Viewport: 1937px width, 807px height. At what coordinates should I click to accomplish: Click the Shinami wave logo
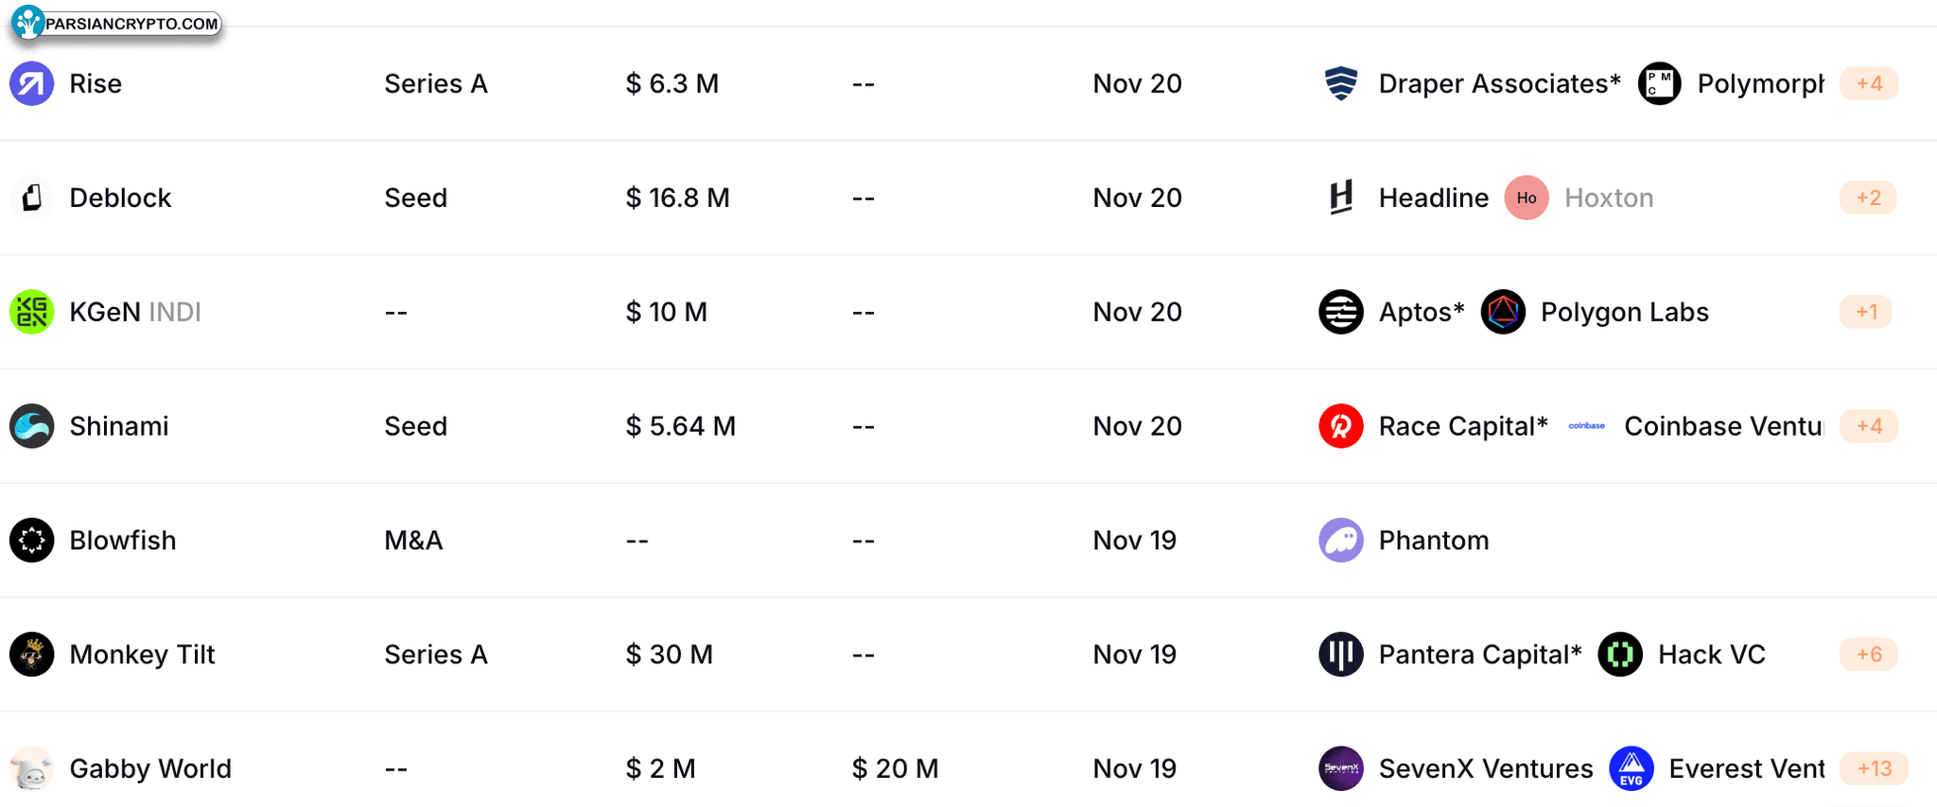(32, 426)
